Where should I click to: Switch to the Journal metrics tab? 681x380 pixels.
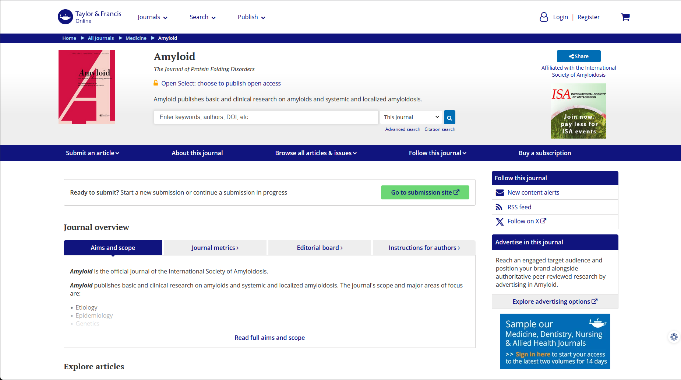click(215, 248)
